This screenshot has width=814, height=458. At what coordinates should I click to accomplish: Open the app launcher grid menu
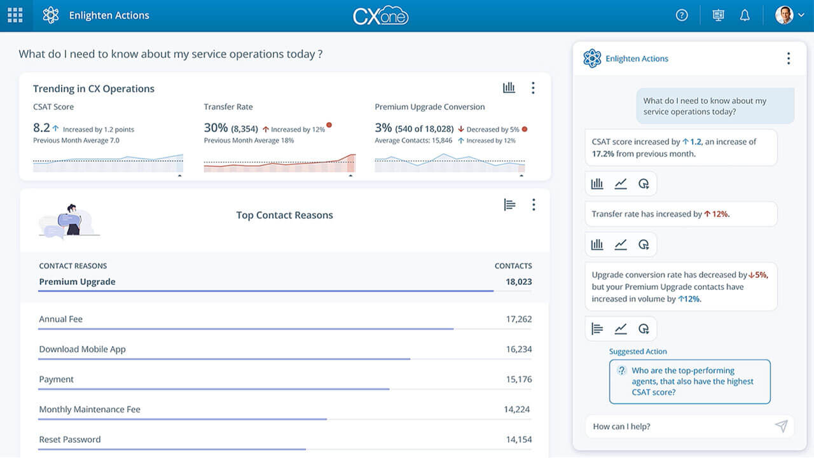(15, 15)
